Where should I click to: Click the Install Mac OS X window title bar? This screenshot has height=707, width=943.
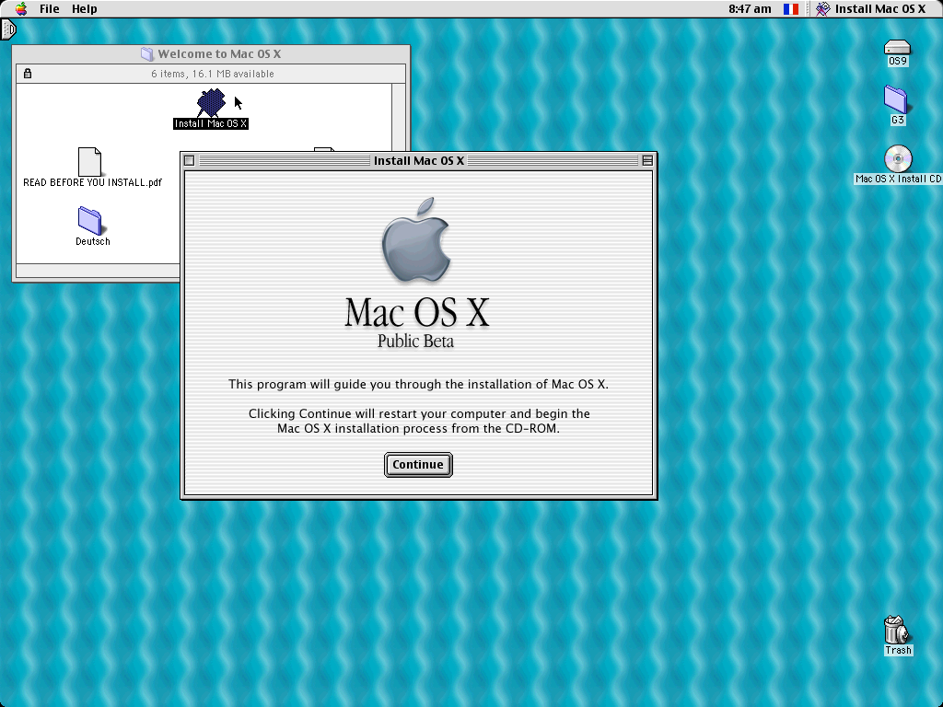(x=419, y=160)
